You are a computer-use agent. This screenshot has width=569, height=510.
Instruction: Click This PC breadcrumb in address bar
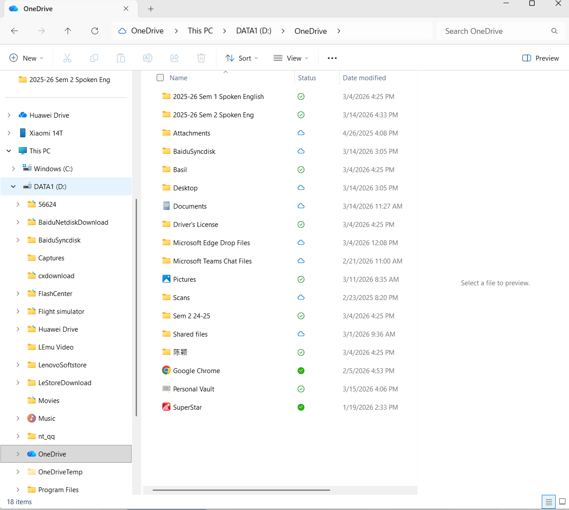tap(200, 31)
